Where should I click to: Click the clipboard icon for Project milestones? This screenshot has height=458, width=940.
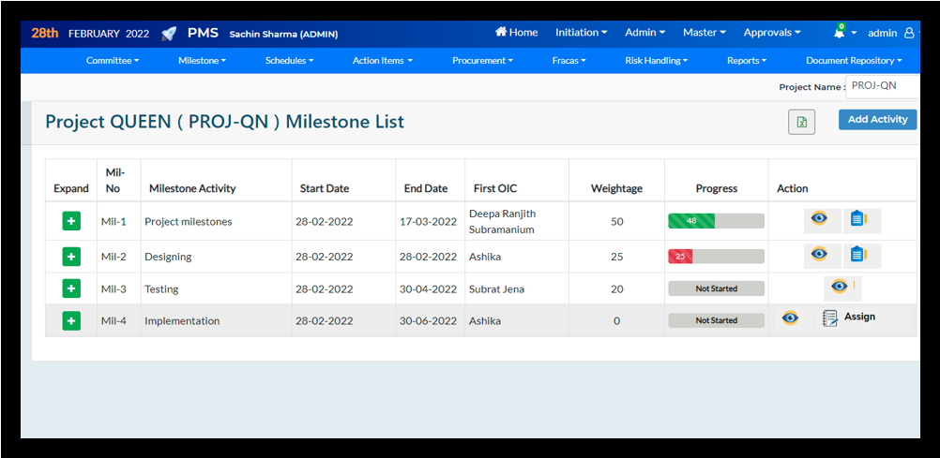click(857, 220)
